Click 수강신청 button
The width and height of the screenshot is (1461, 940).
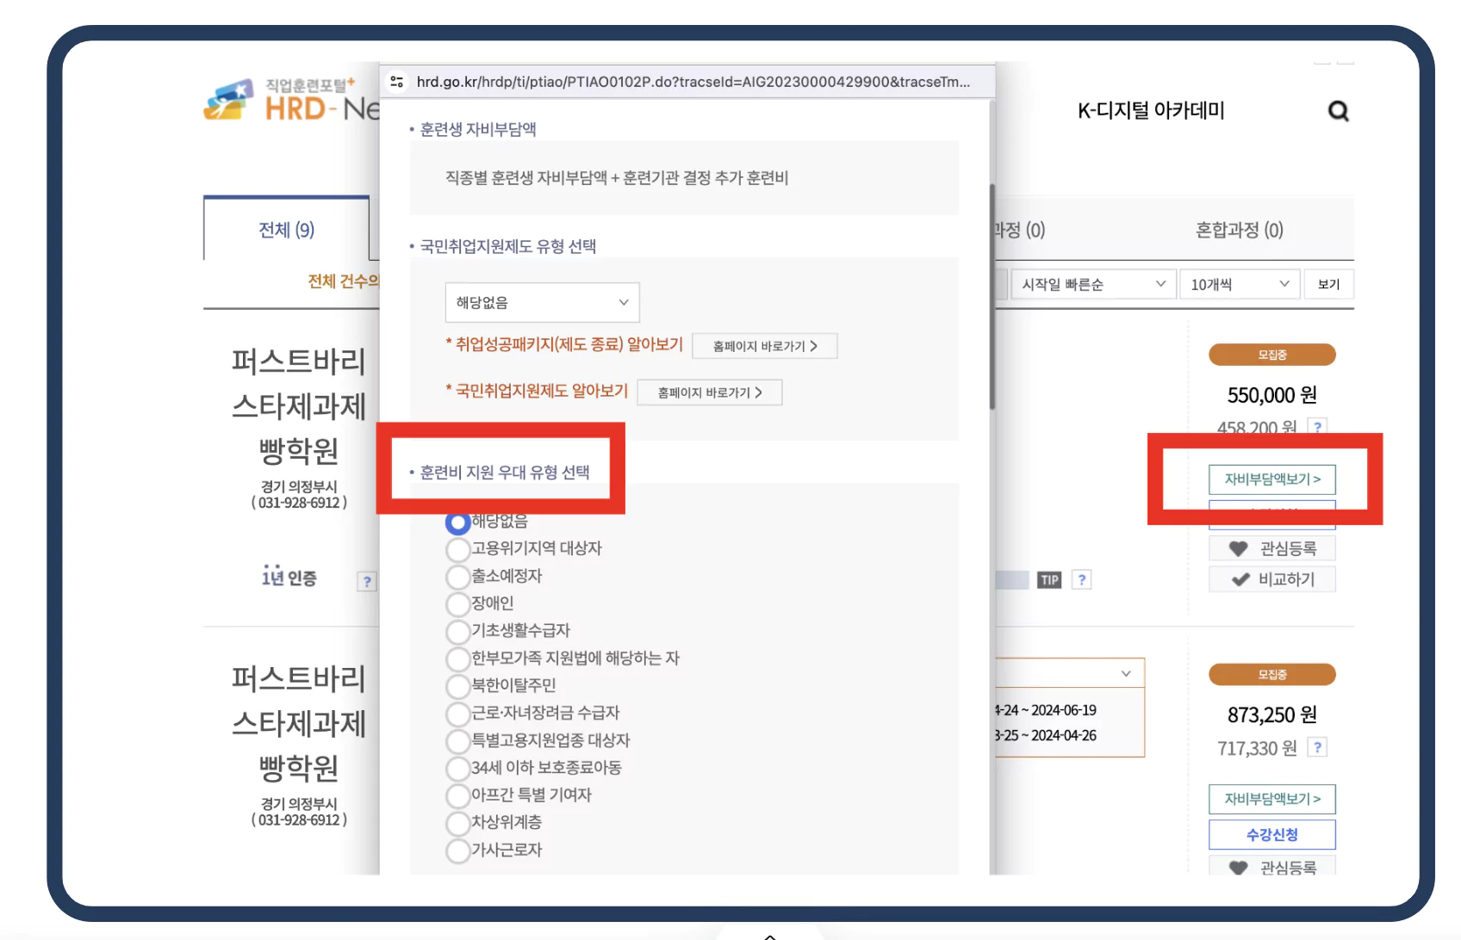point(1272,834)
